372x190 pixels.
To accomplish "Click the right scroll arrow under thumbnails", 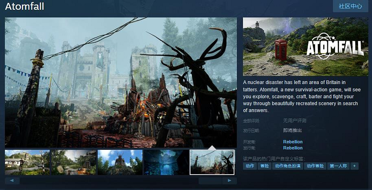I will tap(230, 180).
